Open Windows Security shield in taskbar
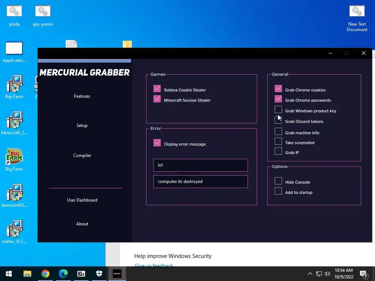Viewport: 375px width, 281px height. pos(99,274)
